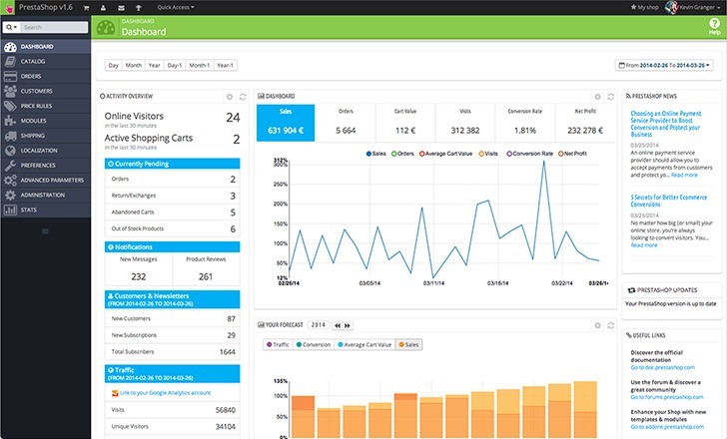This screenshot has width=727, height=439.
Task: Click the Dashboard panel refresh icon
Action: click(612, 96)
